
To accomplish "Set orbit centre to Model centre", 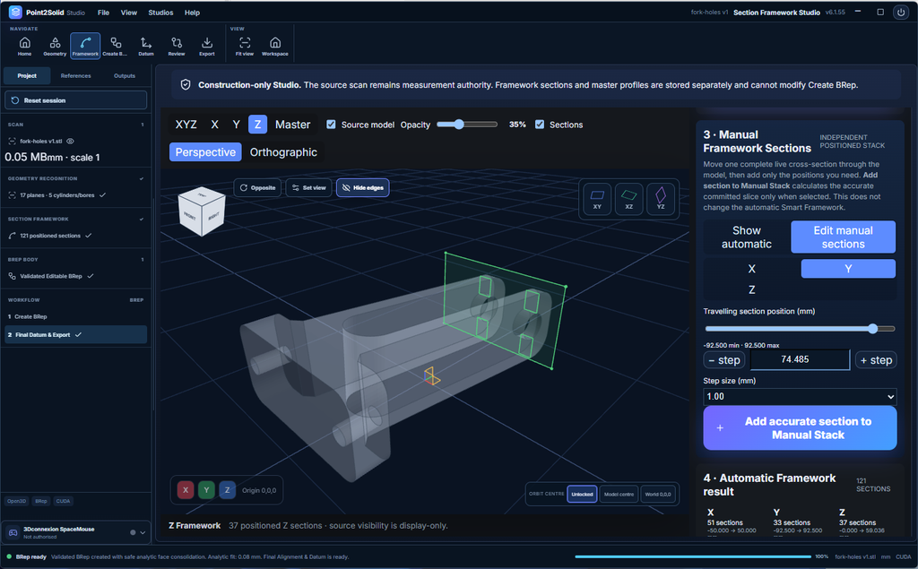I will (x=619, y=494).
